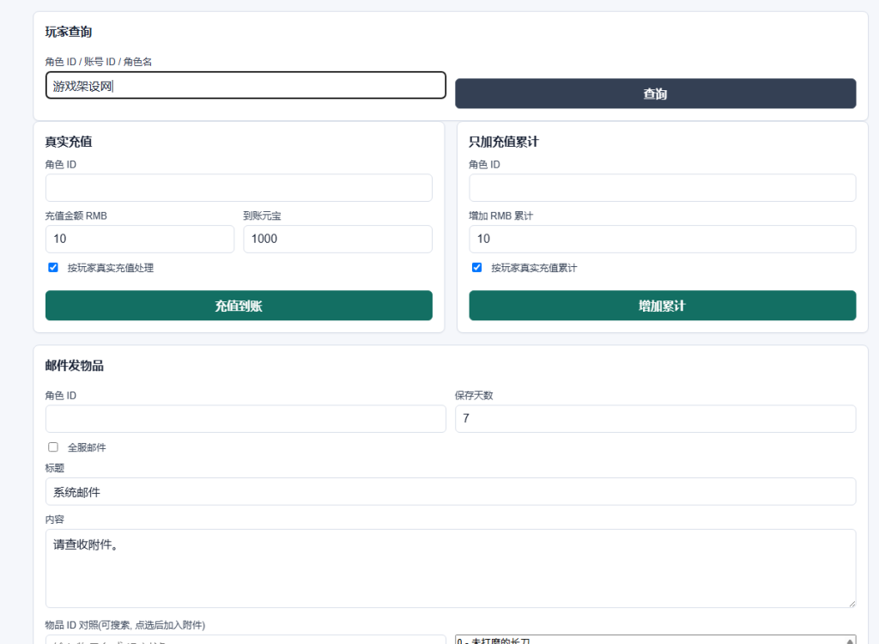This screenshot has width=879, height=644.
Task: Uncheck the 按玩家真实充值处理 checkbox
Action: [x=53, y=268]
